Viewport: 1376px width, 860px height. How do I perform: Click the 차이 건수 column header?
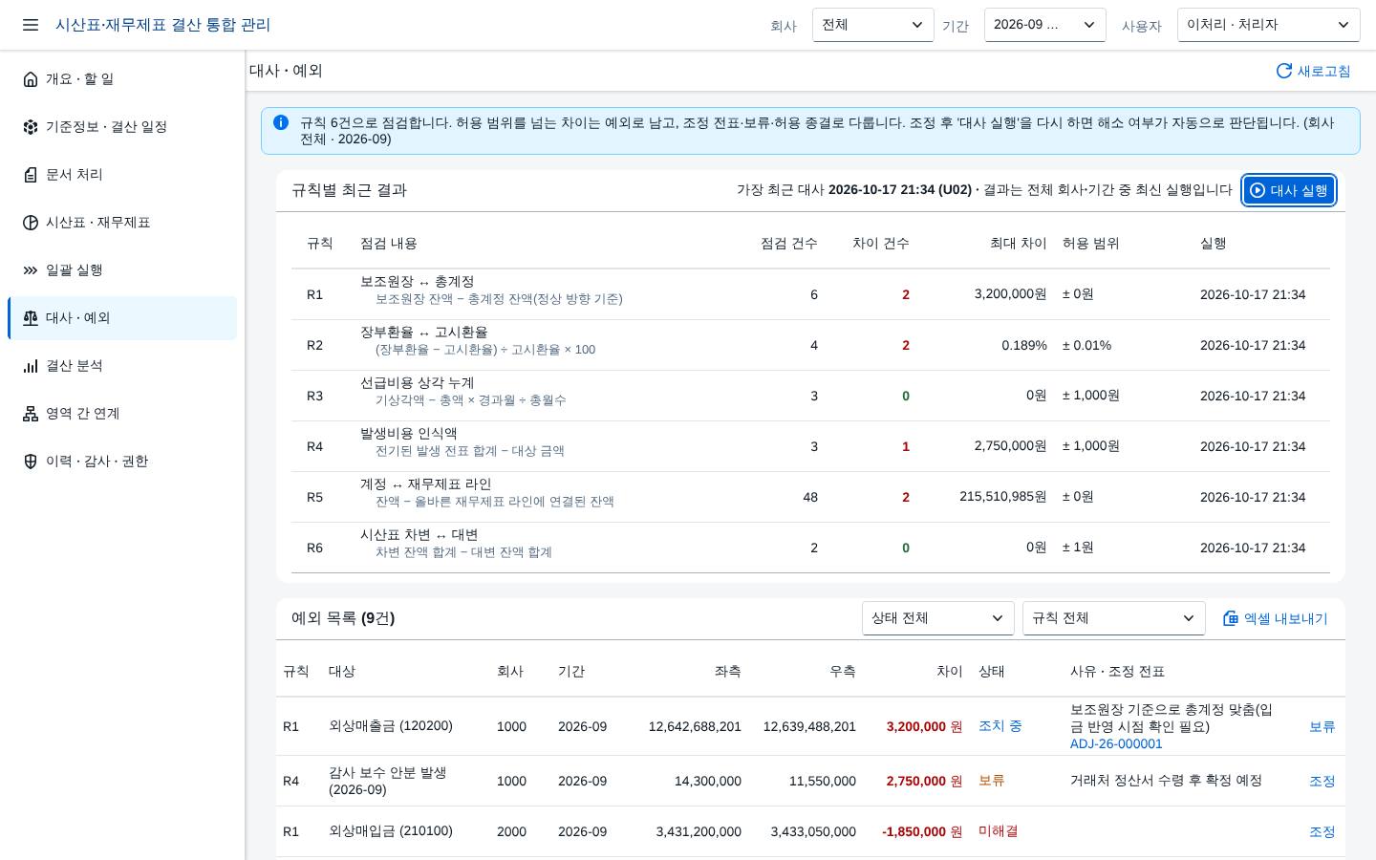point(880,244)
